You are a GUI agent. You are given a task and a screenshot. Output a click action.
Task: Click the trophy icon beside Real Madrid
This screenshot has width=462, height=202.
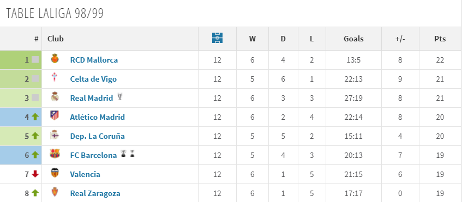coord(119,96)
